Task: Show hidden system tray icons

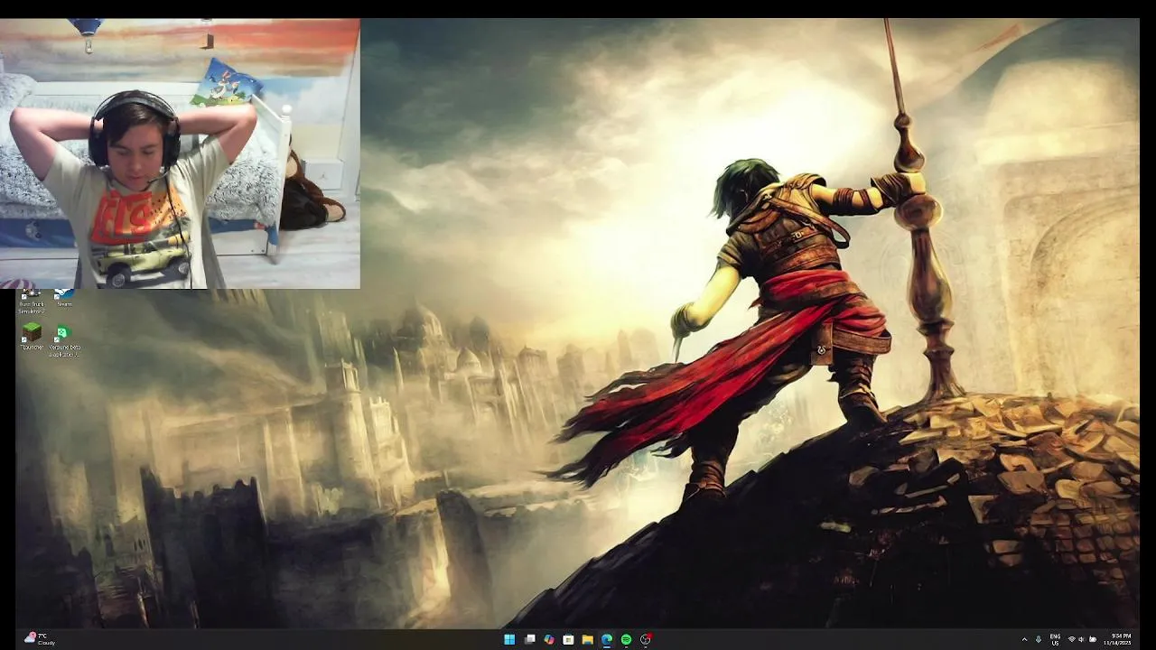Action: [1024, 639]
